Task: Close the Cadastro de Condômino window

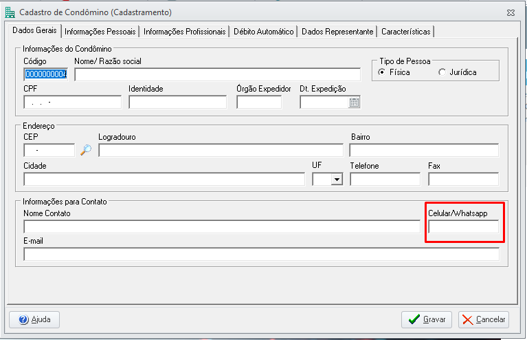Action: tap(511, 13)
